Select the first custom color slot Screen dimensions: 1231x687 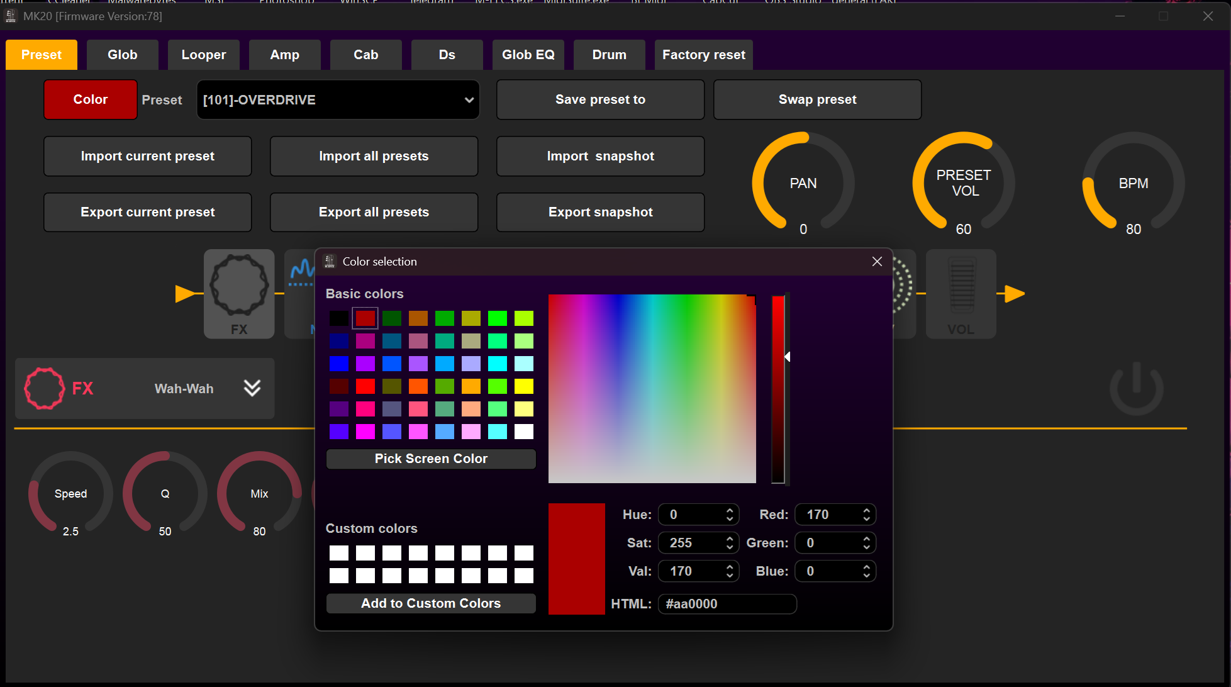pos(339,553)
